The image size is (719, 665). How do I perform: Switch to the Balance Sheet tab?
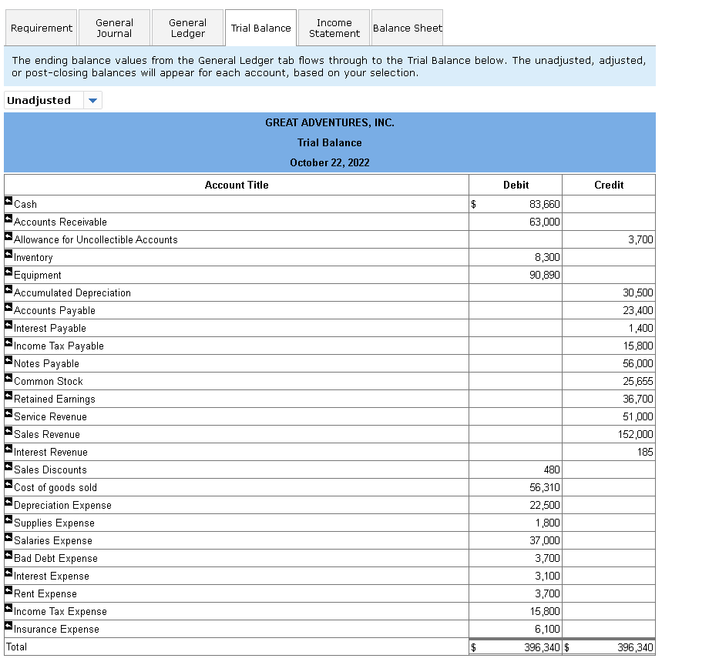[x=407, y=27]
